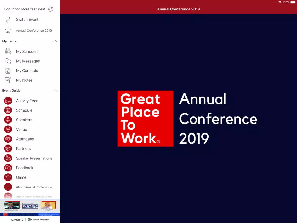
Task: Collapse the My Items section
Action: (x=55, y=41)
